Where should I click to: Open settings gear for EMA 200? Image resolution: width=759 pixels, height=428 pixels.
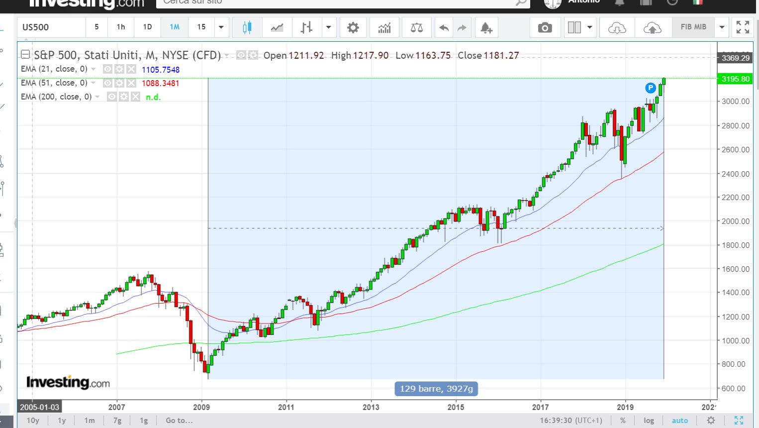click(x=124, y=97)
